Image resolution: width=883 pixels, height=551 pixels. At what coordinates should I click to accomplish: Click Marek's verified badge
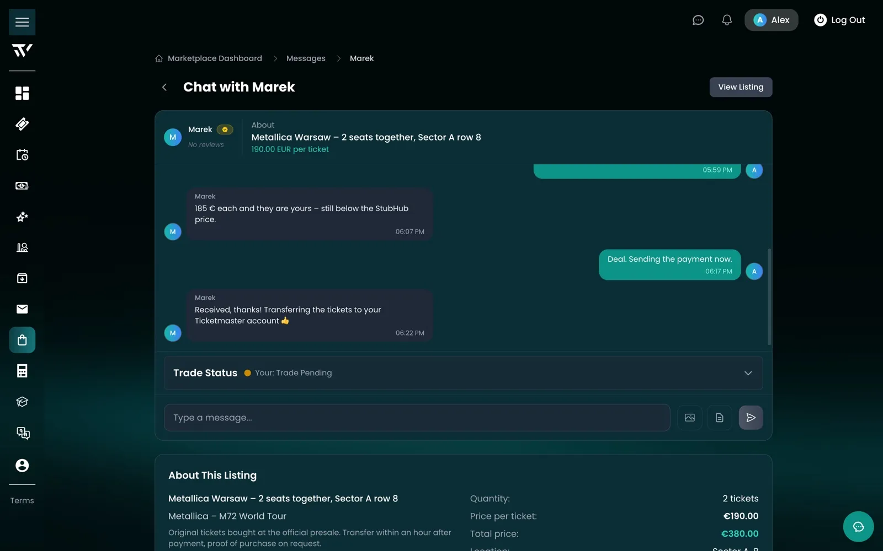225,129
